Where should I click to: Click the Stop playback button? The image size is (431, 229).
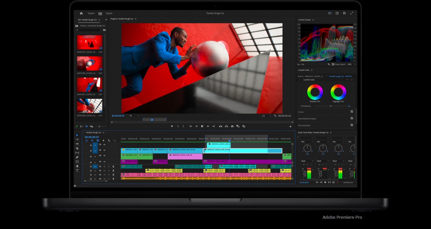[x=202, y=126]
